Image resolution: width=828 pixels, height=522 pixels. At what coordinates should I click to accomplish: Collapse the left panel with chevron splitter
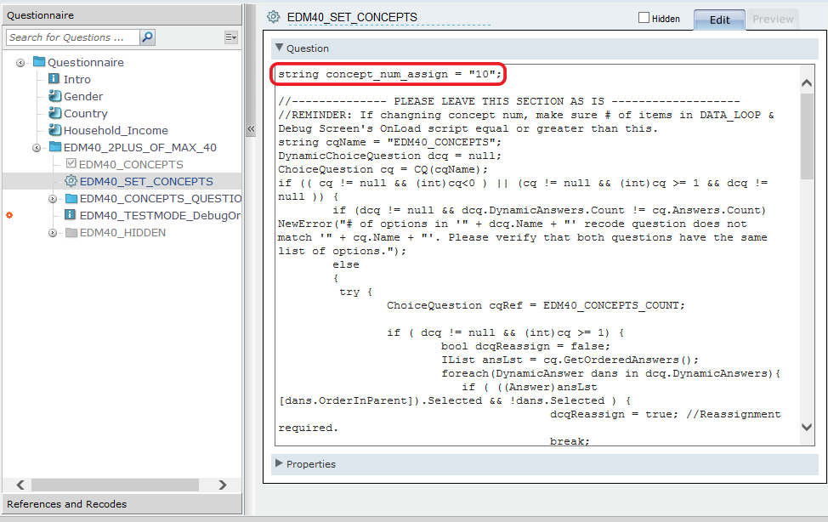[x=251, y=129]
